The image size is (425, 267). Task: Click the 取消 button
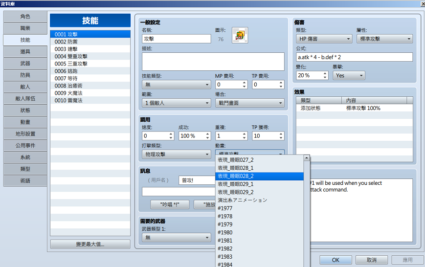tap(371, 260)
